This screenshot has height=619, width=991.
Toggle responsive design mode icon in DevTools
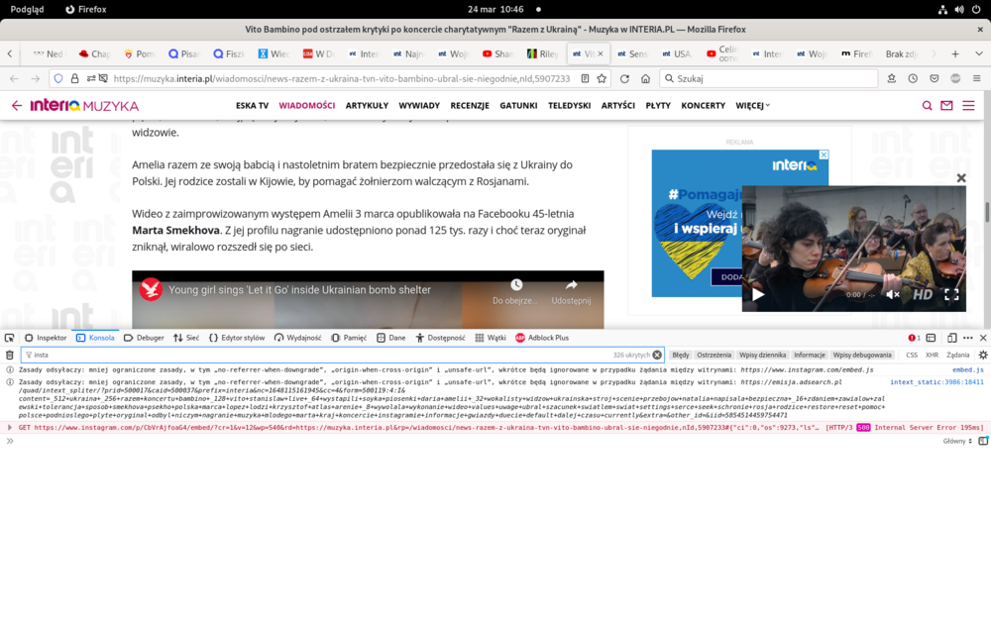tap(951, 338)
